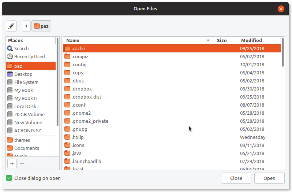Toggle Close dialog on open checkbox
This screenshot has width=292, height=192.
(9, 178)
